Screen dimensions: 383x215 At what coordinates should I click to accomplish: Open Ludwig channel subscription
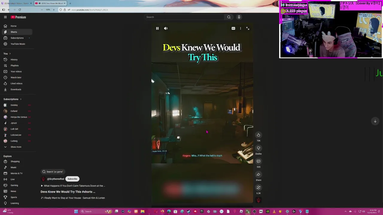coord(18,141)
